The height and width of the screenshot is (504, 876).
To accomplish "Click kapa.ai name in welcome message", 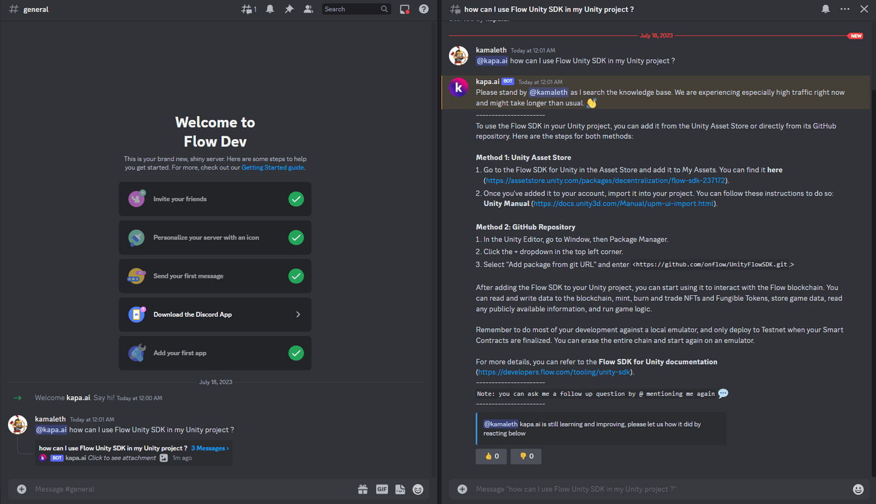I will 78,398.
